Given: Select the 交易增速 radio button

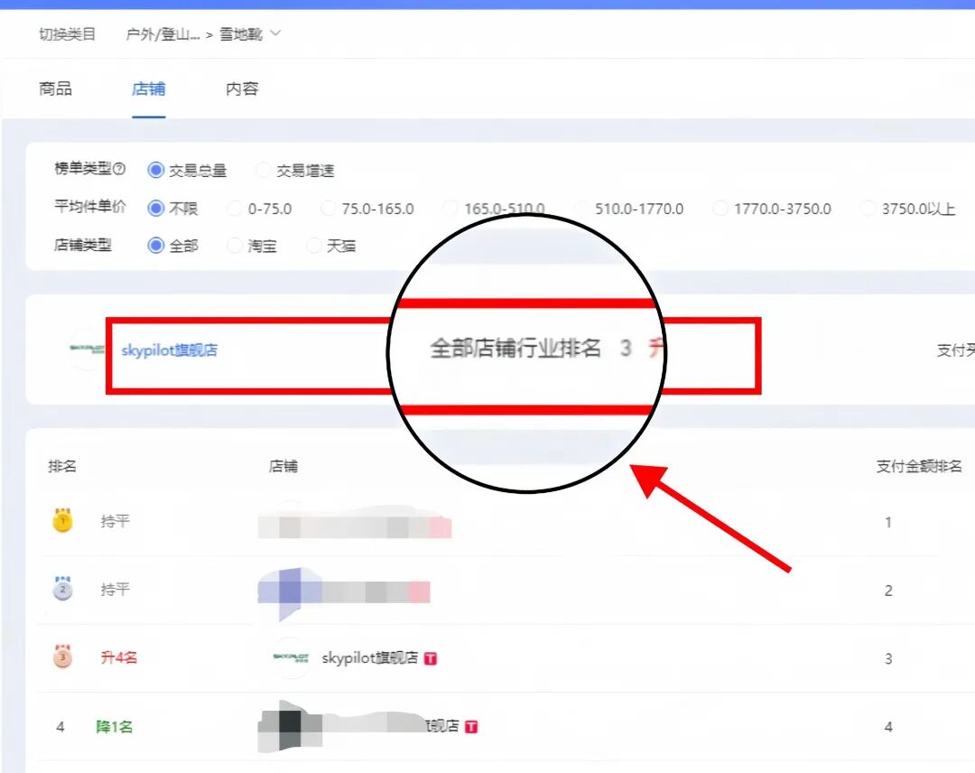Looking at the screenshot, I should click(x=263, y=170).
